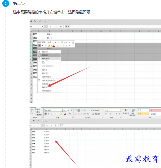Expand 对齐方式 alignment dialog launcher in lower ribbon
The width and height of the screenshot is (161, 168).
[x=103, y=118]
